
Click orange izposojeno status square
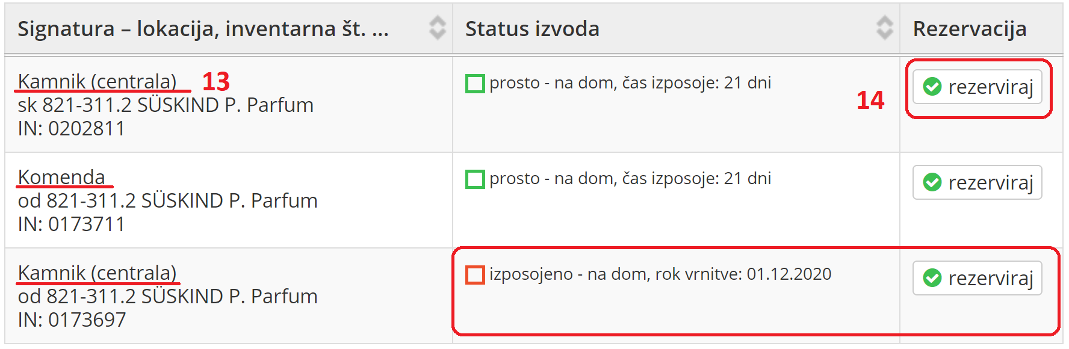coord(475,275)
